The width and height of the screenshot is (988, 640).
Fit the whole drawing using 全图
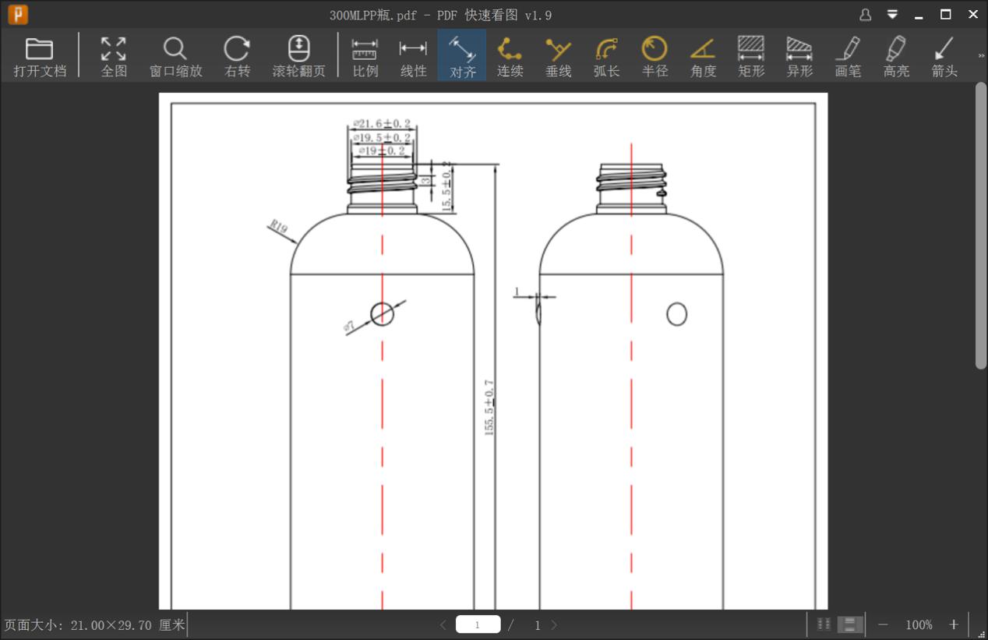point(112,55)
